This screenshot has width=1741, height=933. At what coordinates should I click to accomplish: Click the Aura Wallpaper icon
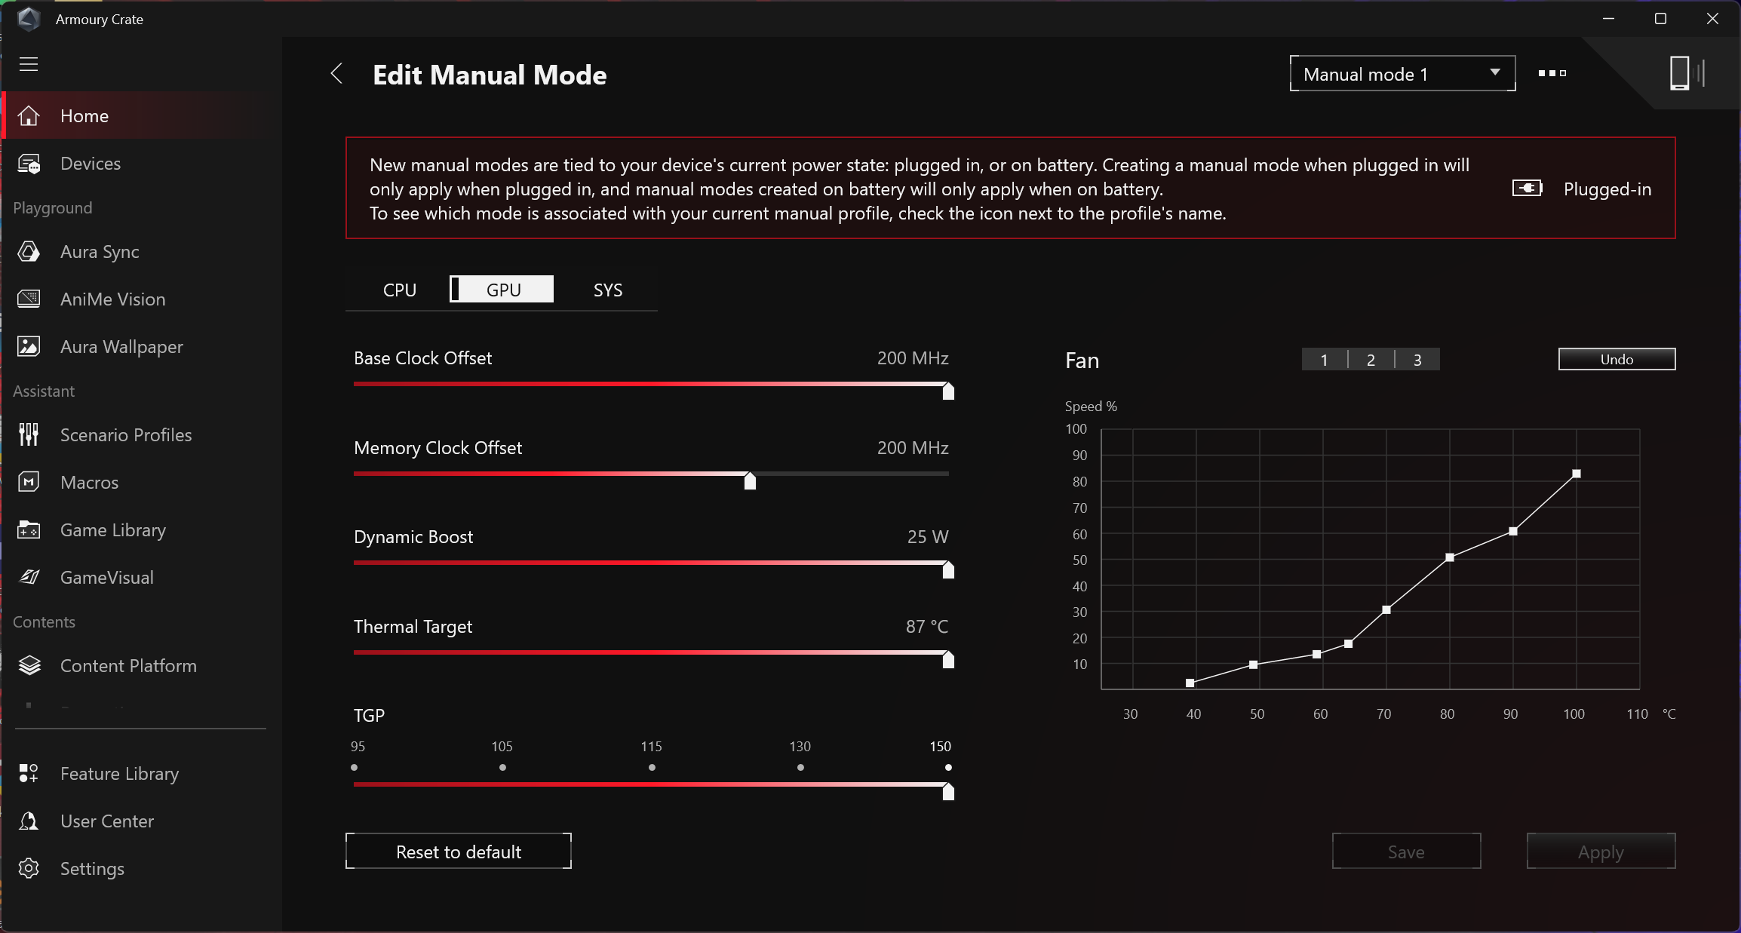tap(29, 347)
